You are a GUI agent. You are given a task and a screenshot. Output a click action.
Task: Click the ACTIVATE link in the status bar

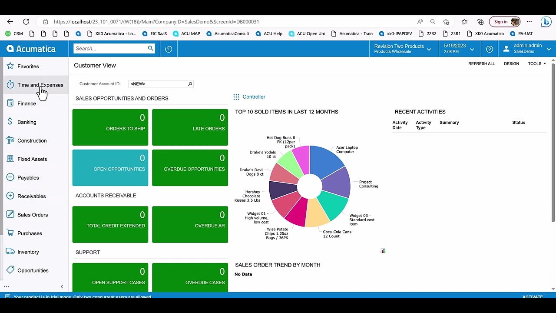point(533,297)
